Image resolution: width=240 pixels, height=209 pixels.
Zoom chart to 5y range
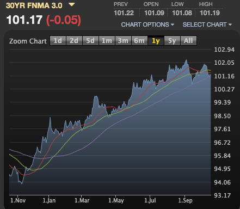click(x=172, y=40)
